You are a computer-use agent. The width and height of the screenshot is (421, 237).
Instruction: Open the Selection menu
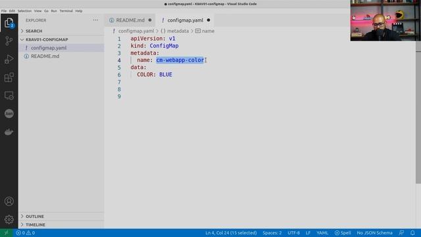[24, 11]
